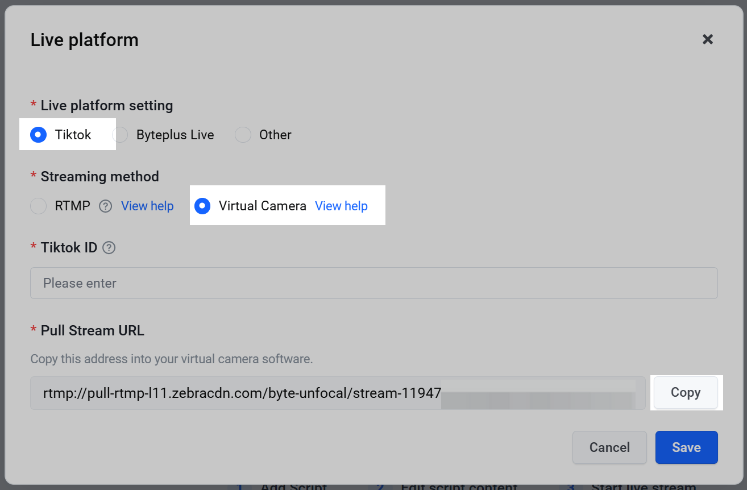
Task: Open the RTMP question mark help icon
Action: click(x=105, y=206)
